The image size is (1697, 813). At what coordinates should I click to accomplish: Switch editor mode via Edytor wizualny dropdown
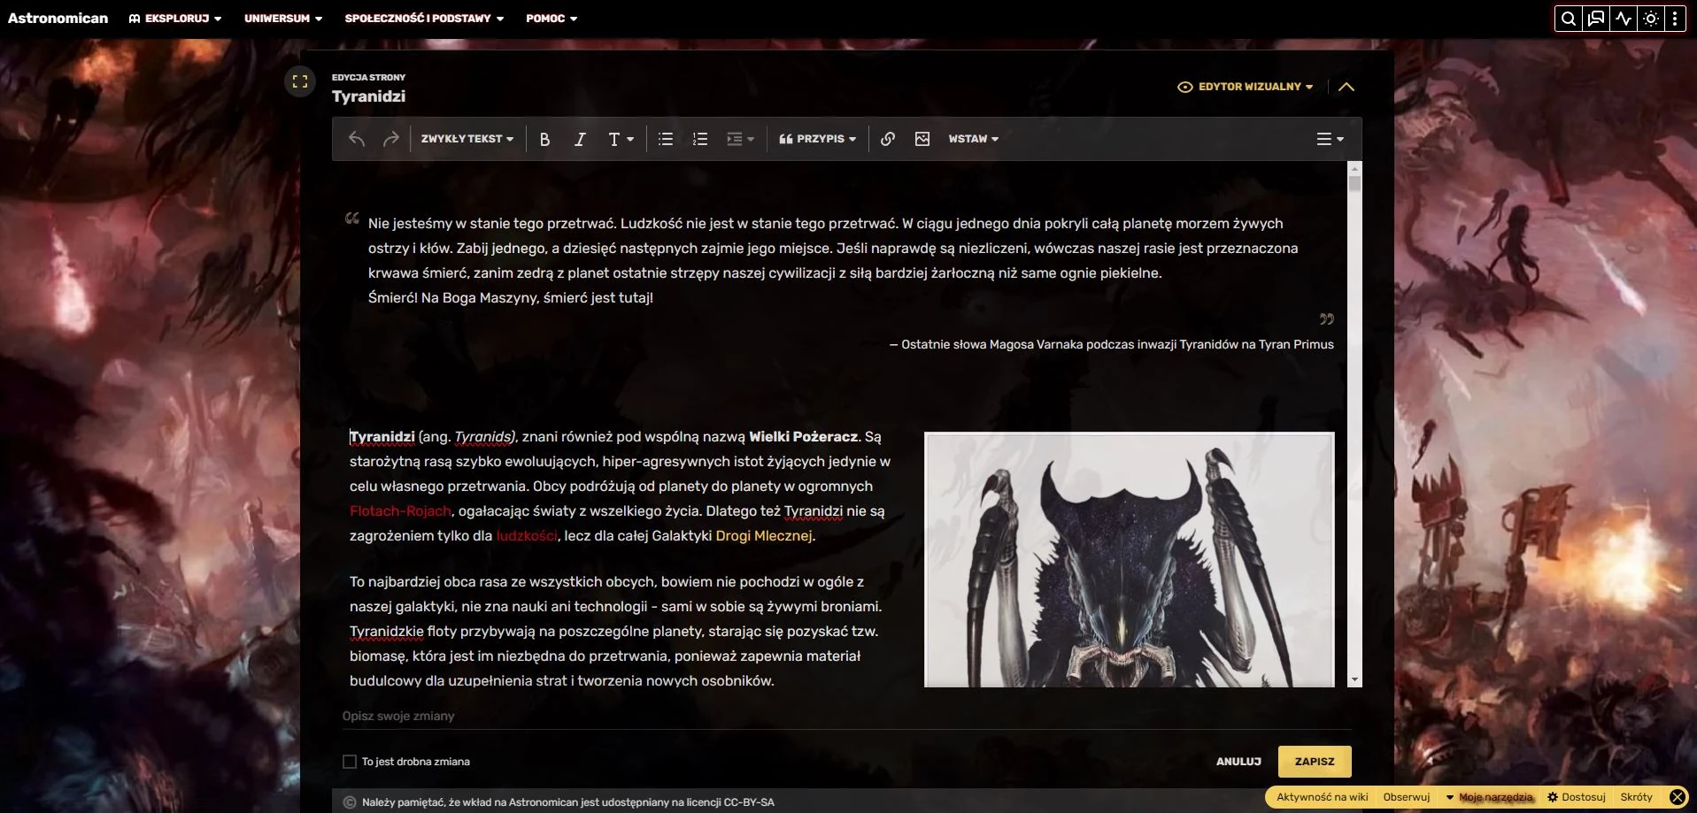pyautogui.click(x=1246, y=87)
